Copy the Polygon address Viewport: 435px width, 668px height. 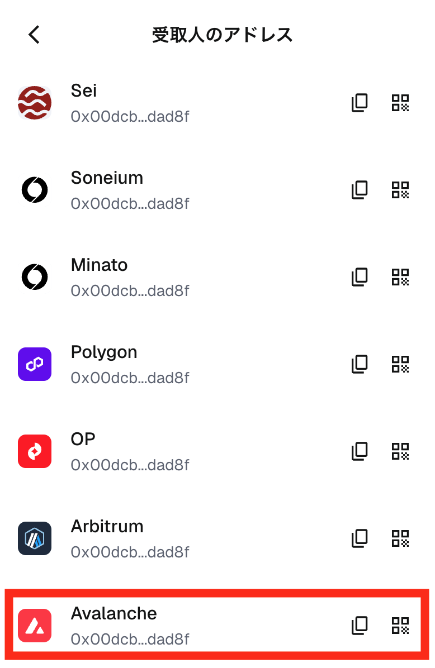click(x=360, y=364)
